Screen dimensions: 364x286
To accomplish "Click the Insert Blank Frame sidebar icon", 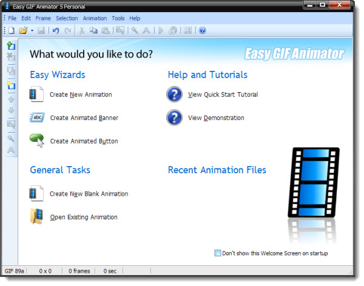I will click(x=11, y=85).
